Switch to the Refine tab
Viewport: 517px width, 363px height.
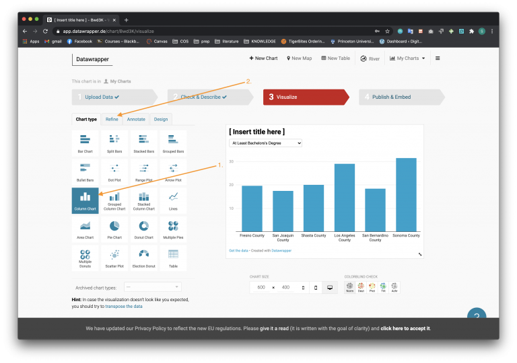tap(112, 119)
